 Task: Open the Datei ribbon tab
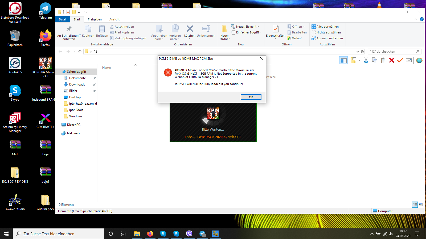tap(63, 19)
